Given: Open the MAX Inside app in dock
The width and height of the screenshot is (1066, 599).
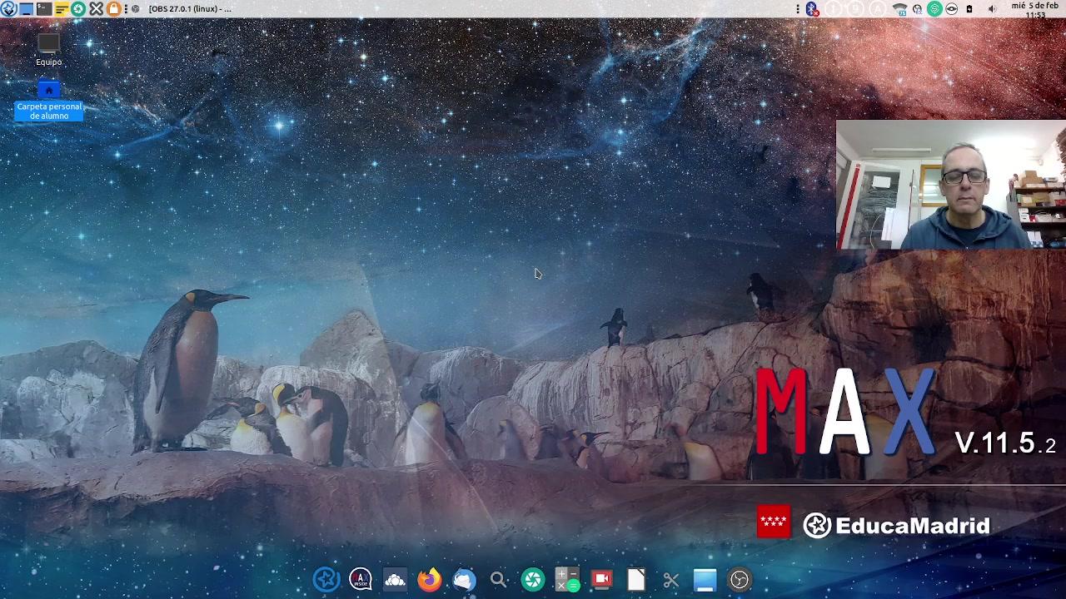Looking at the screenshot, I should [x=361, y=579].
